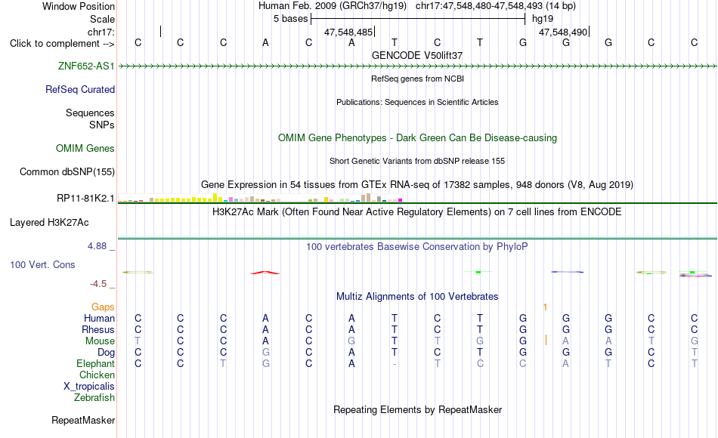Click 'Short Genetic Variants from dbSNP release 155'

pos(417,161)
